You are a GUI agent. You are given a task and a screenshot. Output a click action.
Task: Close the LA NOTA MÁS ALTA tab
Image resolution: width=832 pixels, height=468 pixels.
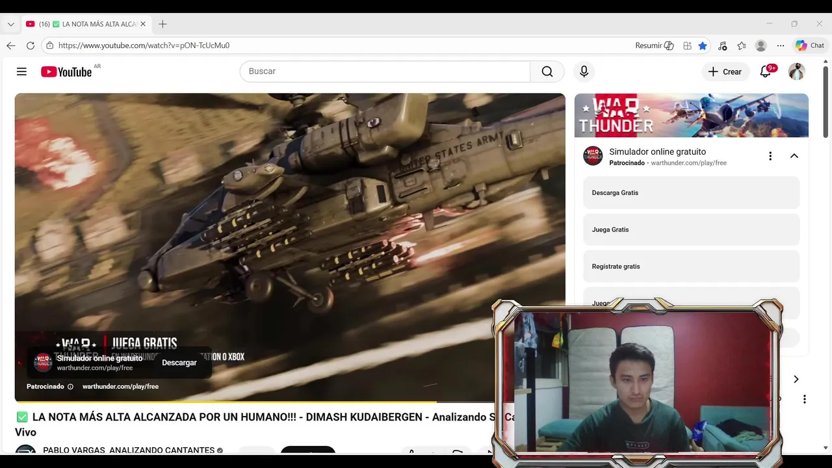[x=143, y=24]
